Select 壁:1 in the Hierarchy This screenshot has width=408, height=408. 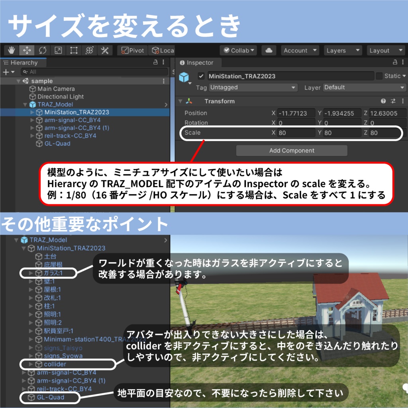click(x=49, y=281)
